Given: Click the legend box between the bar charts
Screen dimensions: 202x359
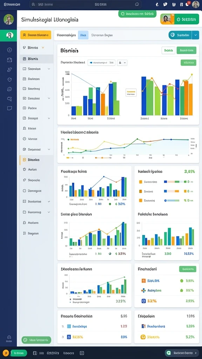Looking at the screenshot, I should point(131,93).
